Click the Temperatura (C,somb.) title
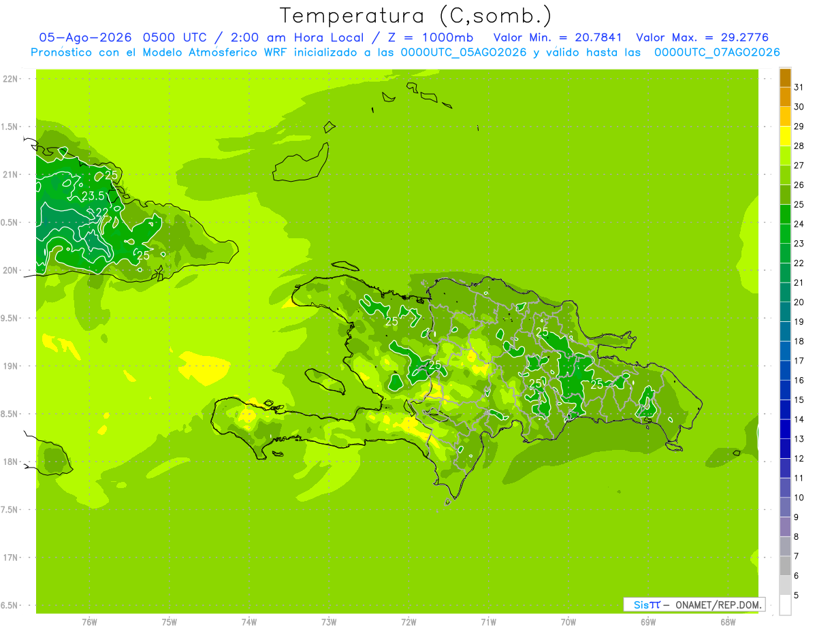The image size is (817, 631). [416, 16]
